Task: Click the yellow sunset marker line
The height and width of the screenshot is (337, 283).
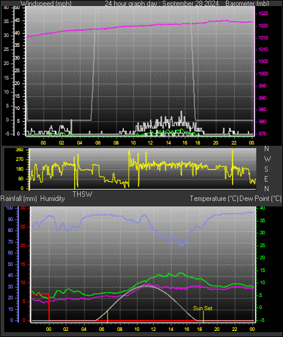Action: (x=203, y=316)
